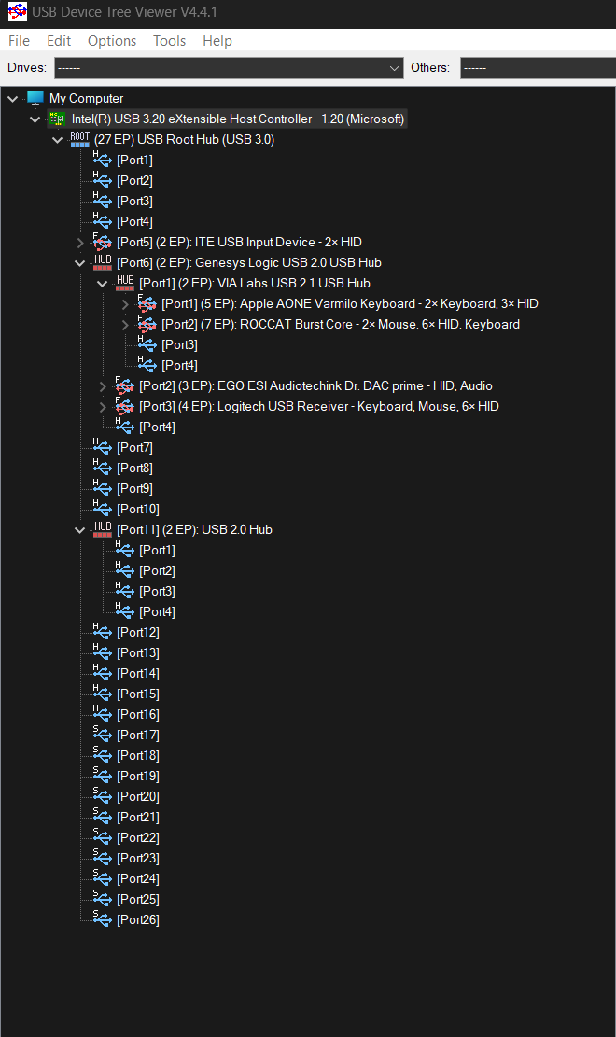The width and height of the screenshot is (616, 1037).
Task: Select the USB Root Hub (USB 3.0) entry
Action: [185, 140]
